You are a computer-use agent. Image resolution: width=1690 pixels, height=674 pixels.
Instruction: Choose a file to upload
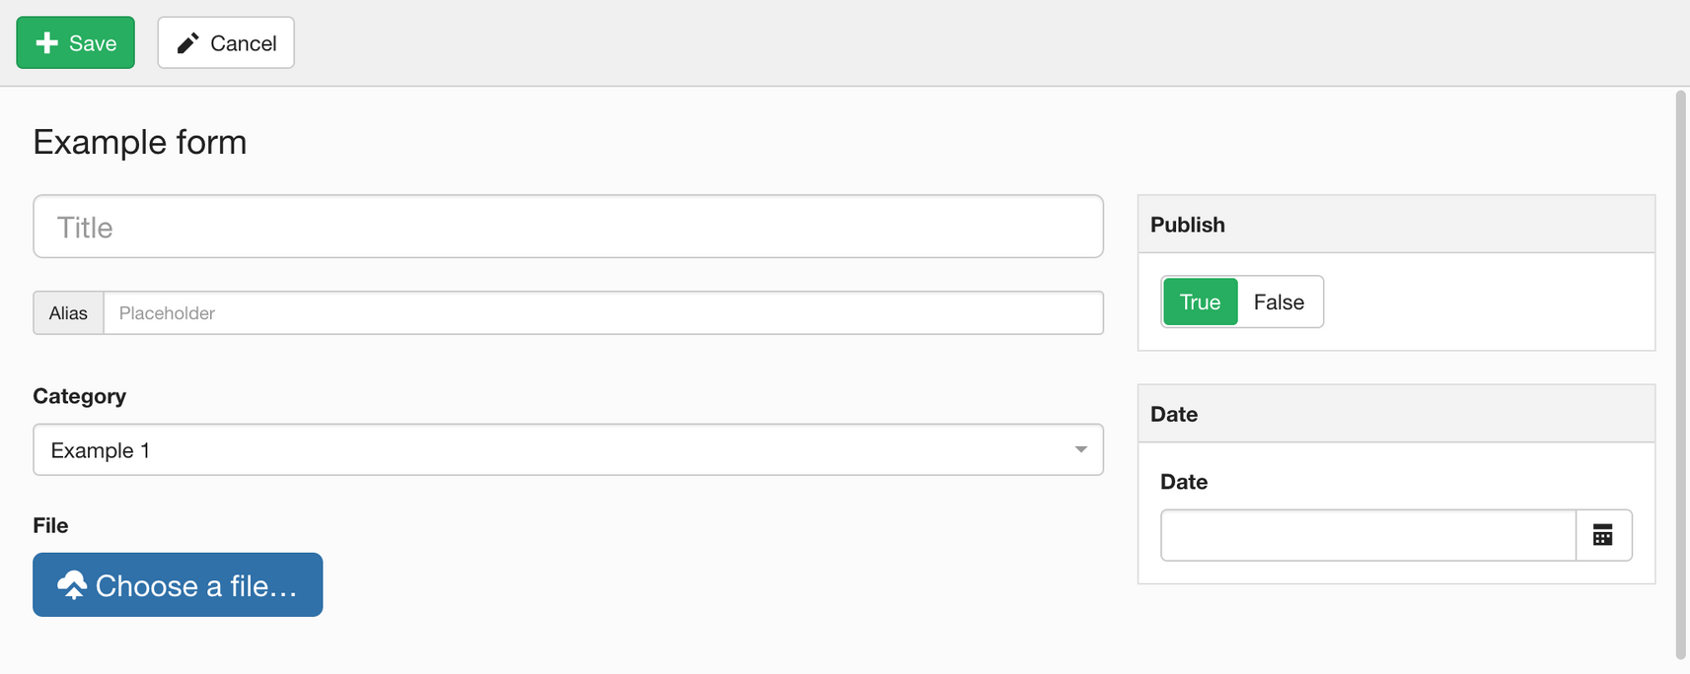coord(178,584)
